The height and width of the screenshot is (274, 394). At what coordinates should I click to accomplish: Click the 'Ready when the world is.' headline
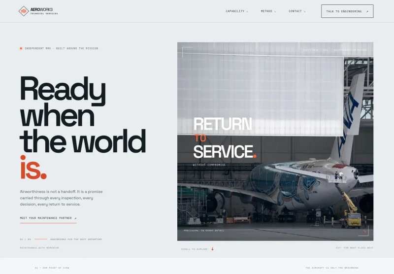(x=83, y=128)
